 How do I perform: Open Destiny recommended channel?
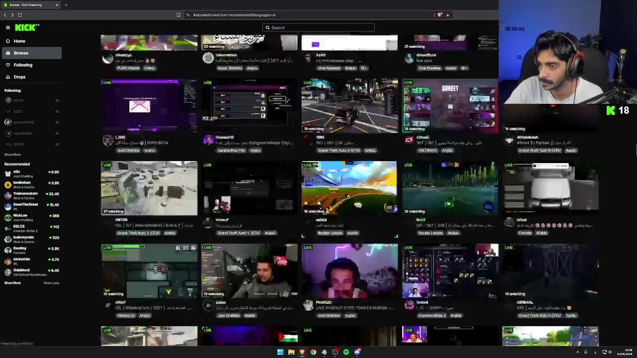pos(31,250)
